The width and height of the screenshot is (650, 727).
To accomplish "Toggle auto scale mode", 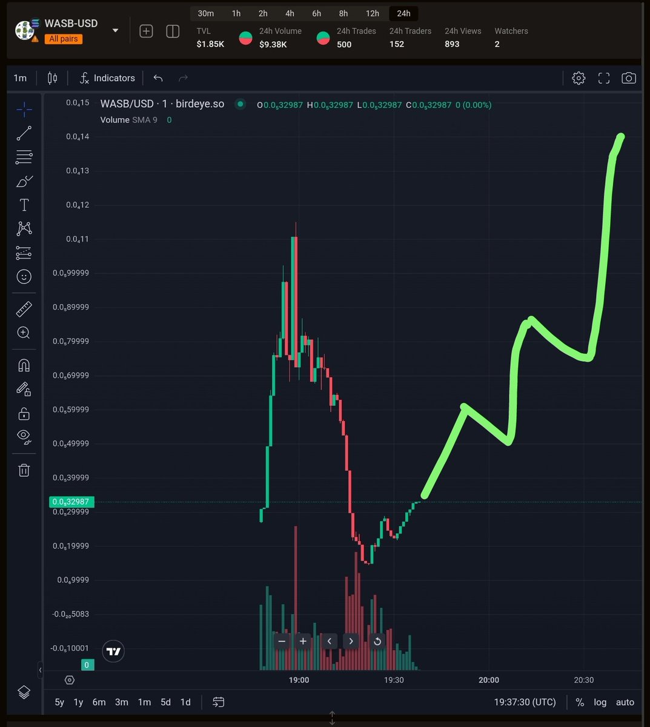I will tap(625, 702).
